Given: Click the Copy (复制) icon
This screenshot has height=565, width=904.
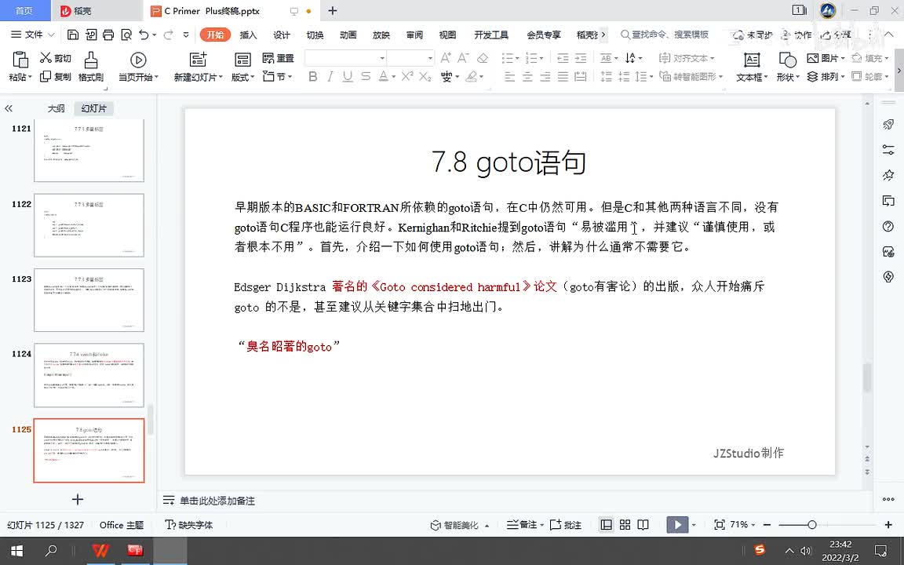Looking at the screenshot, I should pyautogui.click(x=46, y=76).
